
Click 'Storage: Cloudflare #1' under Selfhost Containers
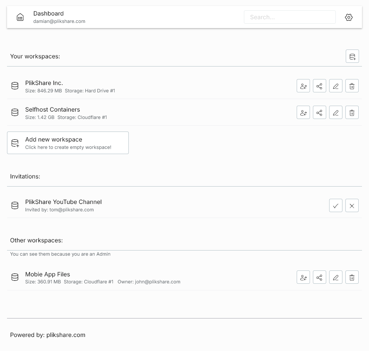coord(82,117)
